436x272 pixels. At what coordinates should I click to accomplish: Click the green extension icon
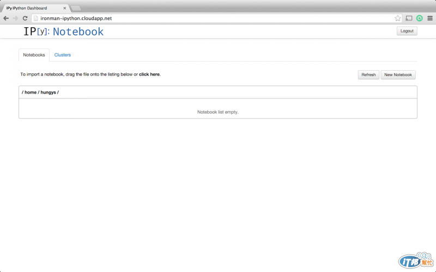[419, 18]
